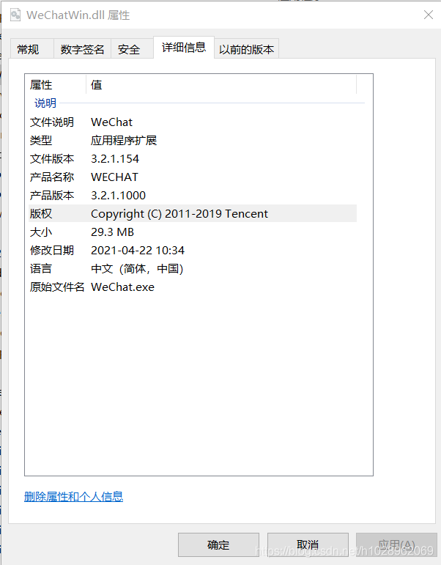This screenshot has width=441, height=565.
Task: Select the 文件说明 row label
Action: [x=52, y=122]
